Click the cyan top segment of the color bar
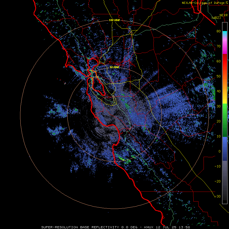Viewport: 229px width, 229px height. pos(225,34)
